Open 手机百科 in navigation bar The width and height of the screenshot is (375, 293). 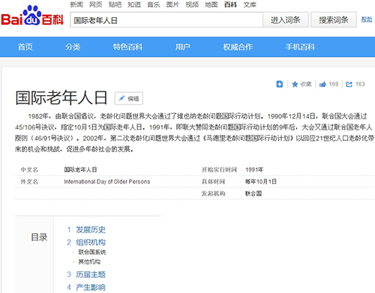tap(300, 47)
